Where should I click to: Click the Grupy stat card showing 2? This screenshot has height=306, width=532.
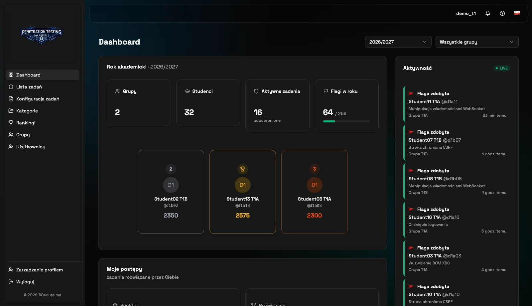[x=139, y=103]
